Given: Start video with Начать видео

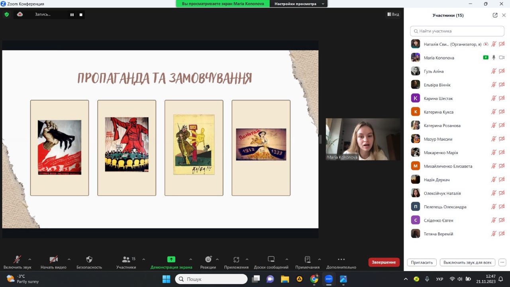Looking at the screenshot, I should tap(53, 263).
